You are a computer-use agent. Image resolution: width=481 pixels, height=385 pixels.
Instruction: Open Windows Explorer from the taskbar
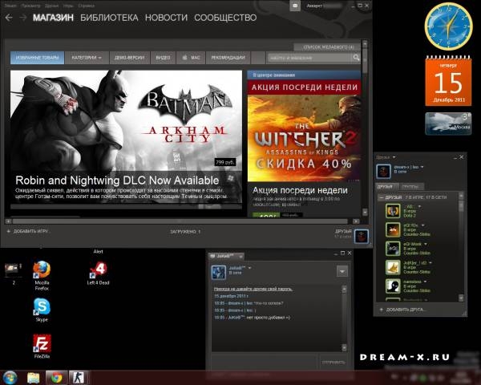tap(33, 378)
